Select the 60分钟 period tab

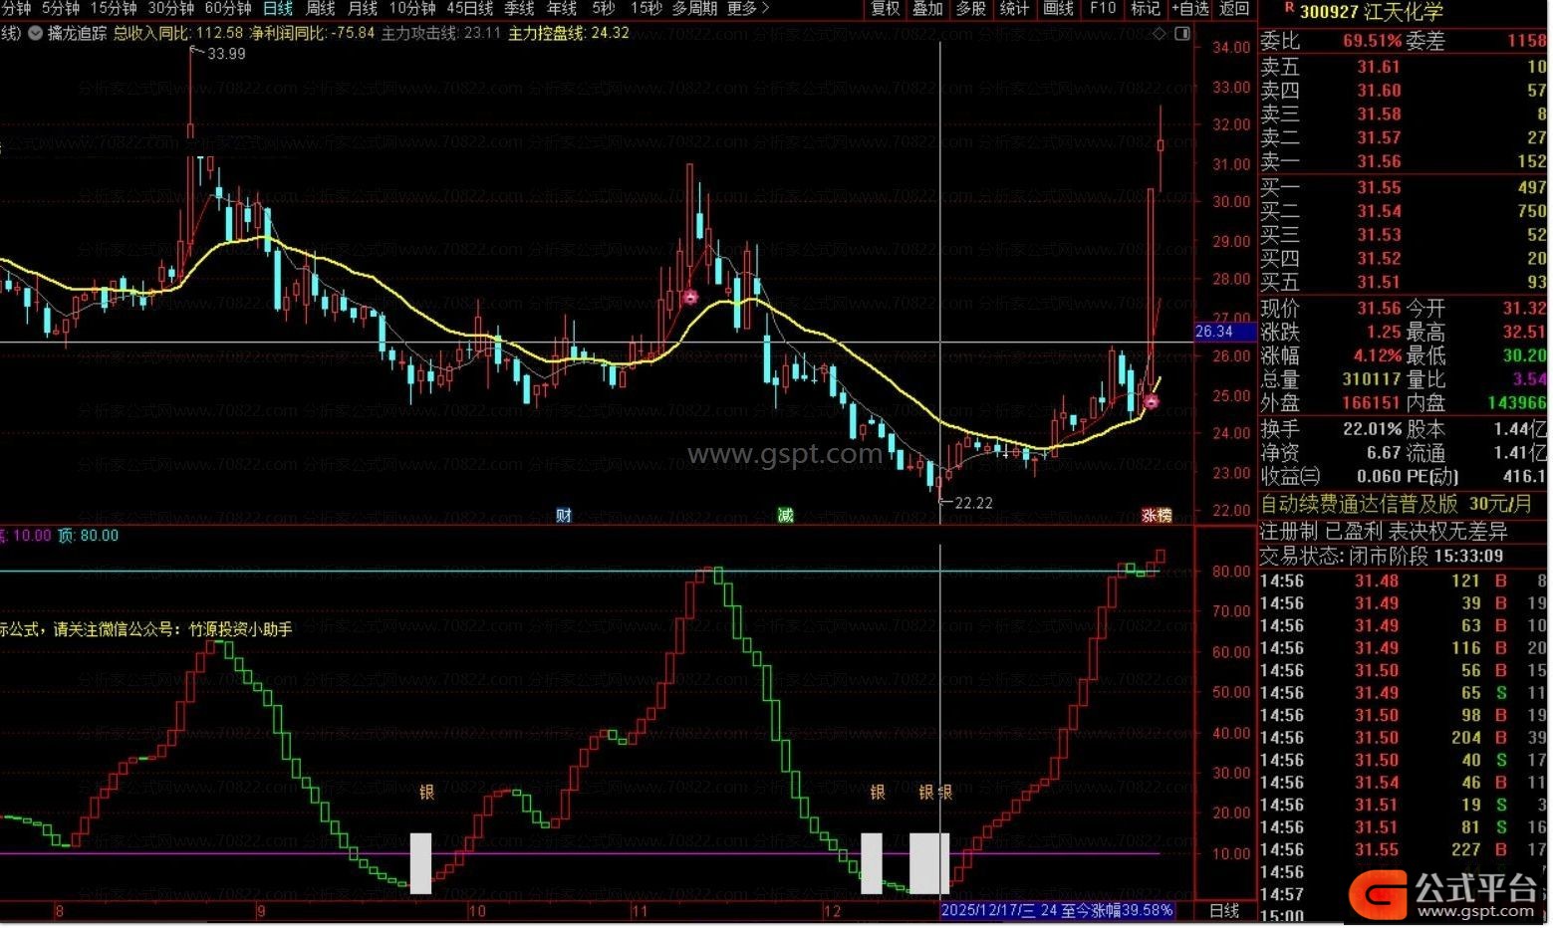228,9
